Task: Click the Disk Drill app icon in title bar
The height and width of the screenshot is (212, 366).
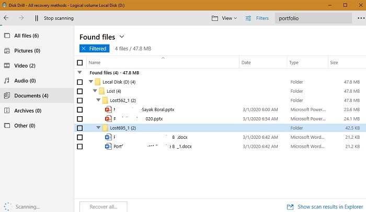Action: 4,5
